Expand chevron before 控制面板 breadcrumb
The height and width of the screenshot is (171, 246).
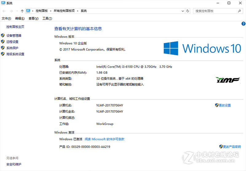[33, 11]
